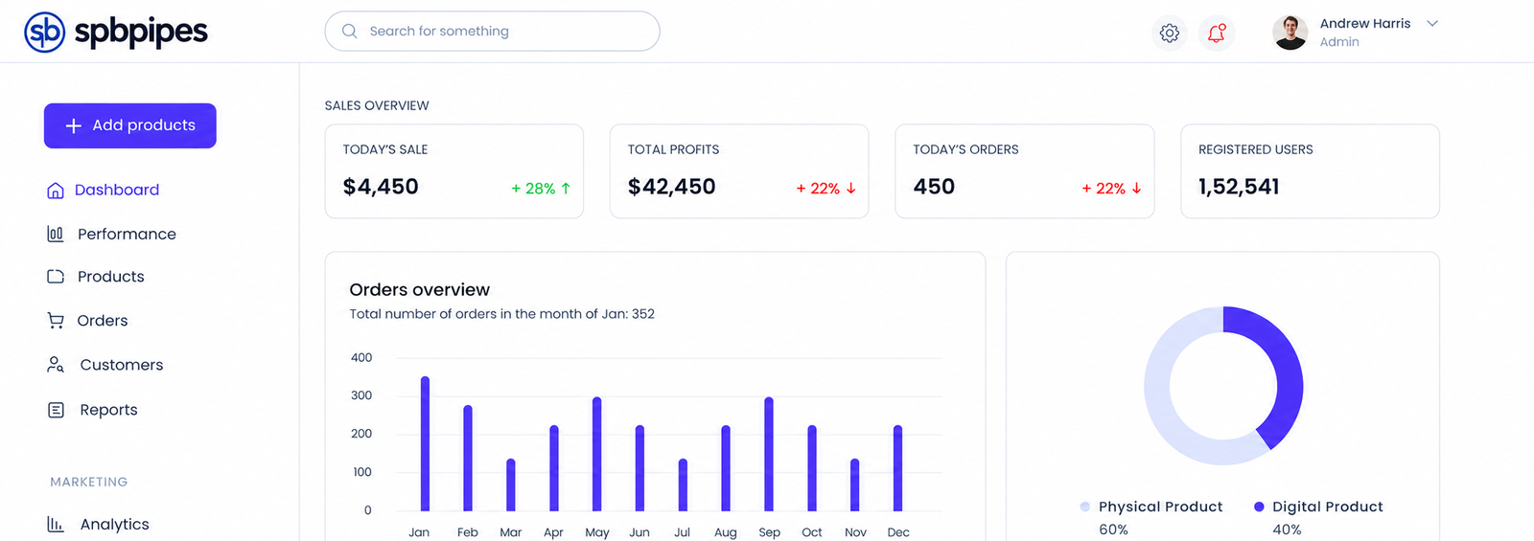
Task: Click the red down arrow in Total Profits
Action: 850,189
